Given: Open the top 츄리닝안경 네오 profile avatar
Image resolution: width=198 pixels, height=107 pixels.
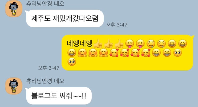Looking at the screenshot, I should [14, 8].
